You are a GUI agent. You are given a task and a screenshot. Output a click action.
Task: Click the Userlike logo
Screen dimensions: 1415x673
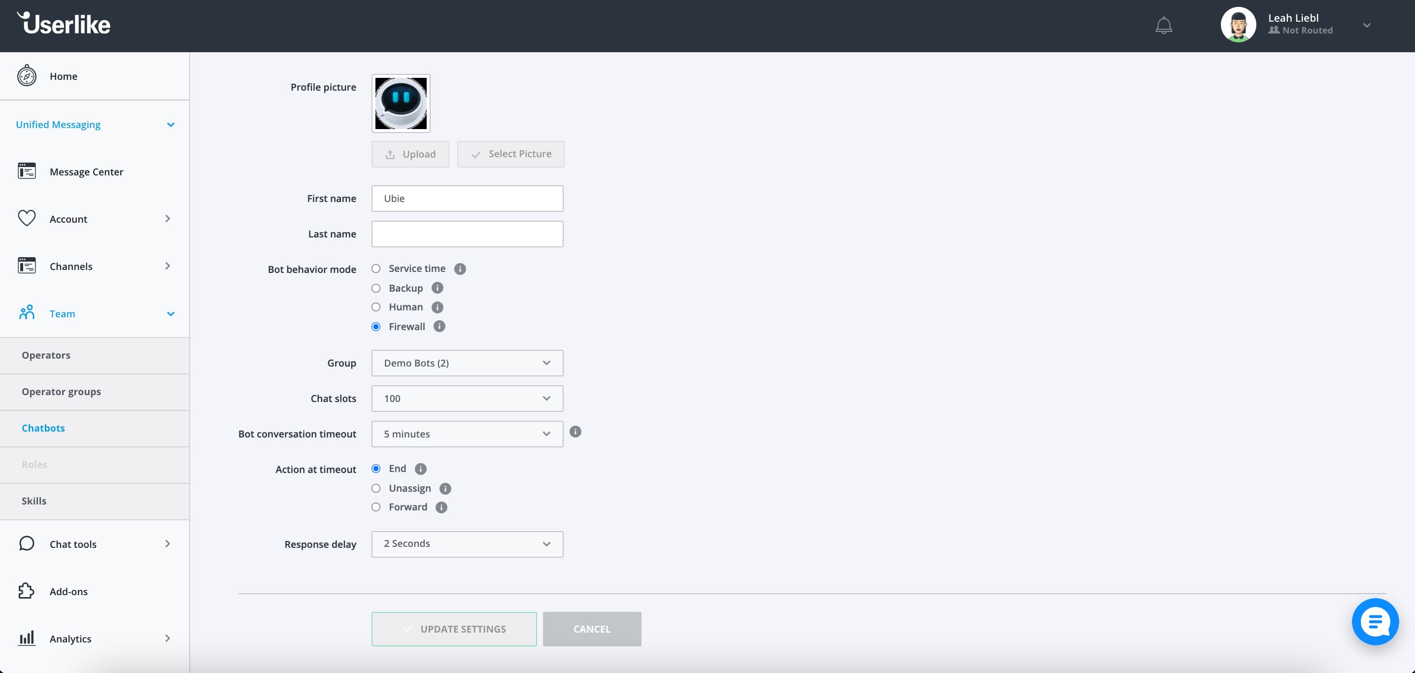click(63, 24)
